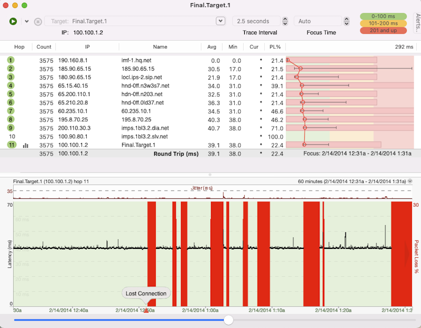This screenshot has width=421, height=328.
Task: Open the 60 minutes timeline range dropdown
Action: pos(410,181)
